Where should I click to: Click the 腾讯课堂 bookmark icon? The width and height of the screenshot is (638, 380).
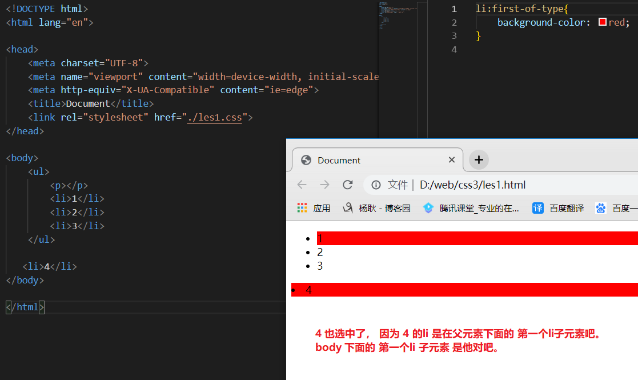(x=428, y=208)
